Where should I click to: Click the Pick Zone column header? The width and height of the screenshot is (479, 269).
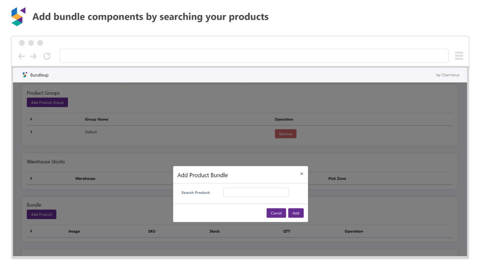click(337, 178)
